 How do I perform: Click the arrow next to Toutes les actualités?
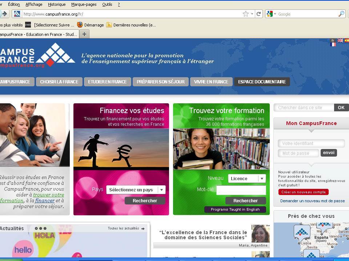143,228
